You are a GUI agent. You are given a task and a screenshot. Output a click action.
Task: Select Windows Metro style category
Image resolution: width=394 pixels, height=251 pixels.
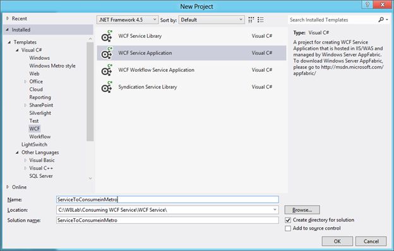(52, 66)
